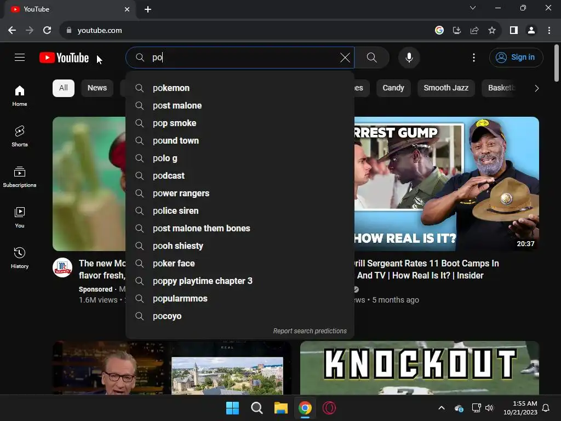Choose the pop smoke suggestion

pyautogui.click(x=240, y=123)
